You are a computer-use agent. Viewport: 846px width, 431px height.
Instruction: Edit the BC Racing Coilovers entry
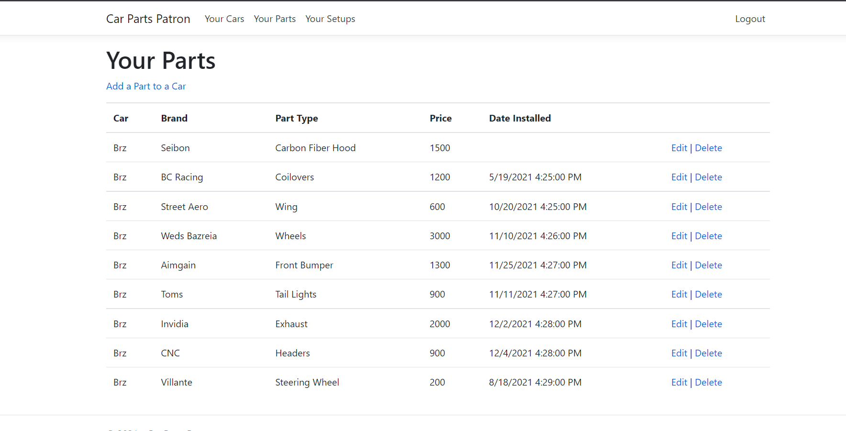(x=679, y=177)
